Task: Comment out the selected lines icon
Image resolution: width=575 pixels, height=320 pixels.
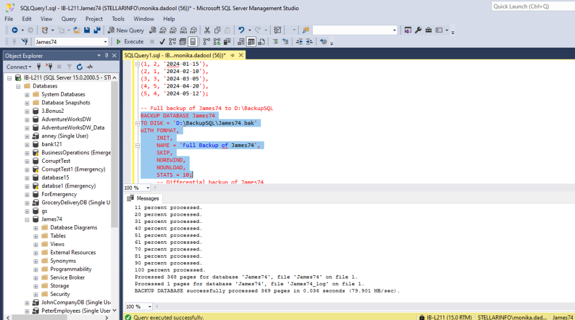Action: click(275, 42)
